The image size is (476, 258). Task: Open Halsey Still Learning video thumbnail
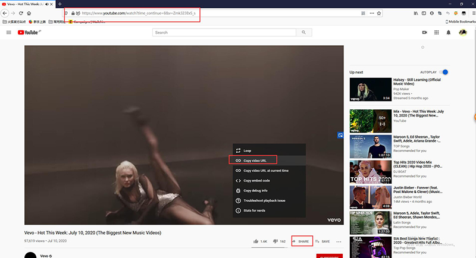point(370,89)
